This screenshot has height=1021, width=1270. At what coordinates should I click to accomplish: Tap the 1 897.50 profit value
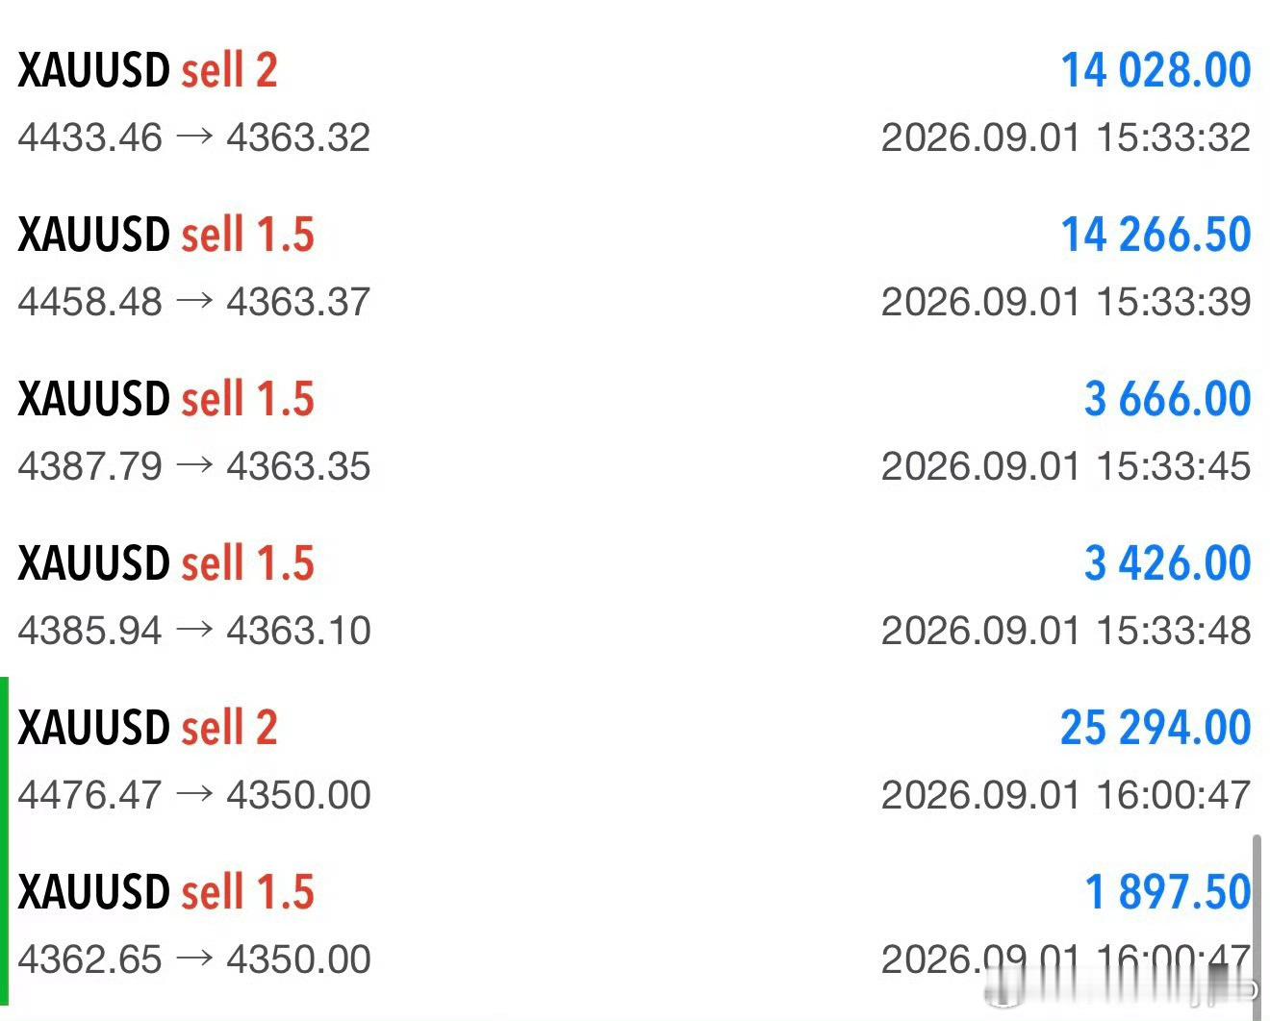pos(1167,892)
